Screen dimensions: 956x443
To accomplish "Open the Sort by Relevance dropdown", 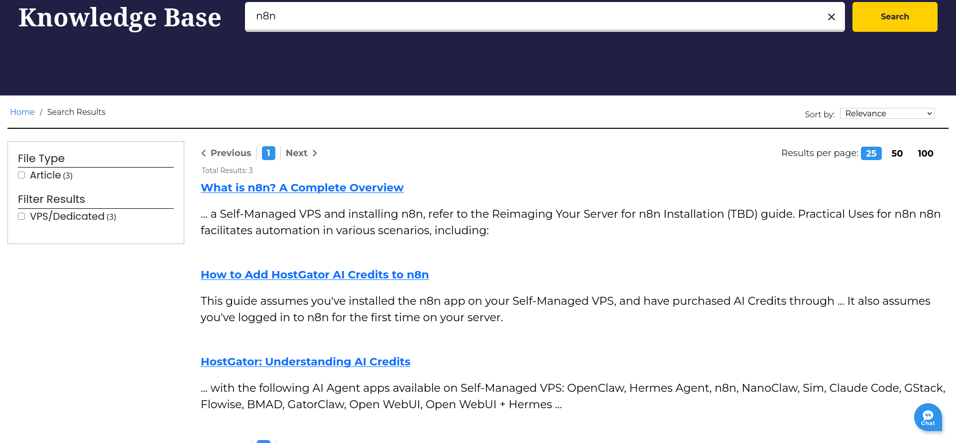I will pos(887,113).
